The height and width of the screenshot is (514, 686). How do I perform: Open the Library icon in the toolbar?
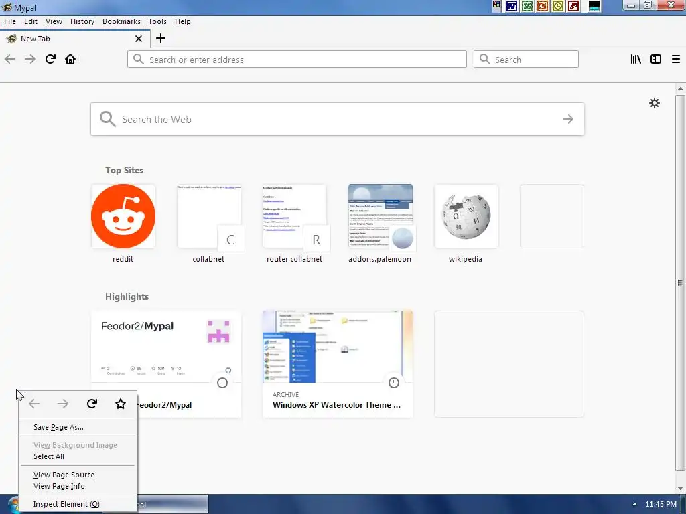(x=636, y=59)
